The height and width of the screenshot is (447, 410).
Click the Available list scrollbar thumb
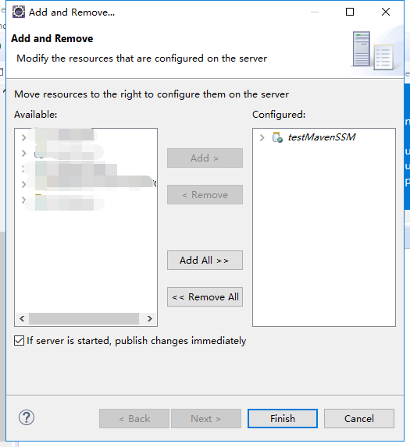point(84,318)
